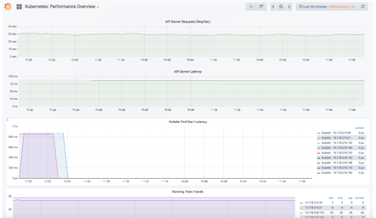Viewport: 376px width, 218px height.
Task: Toggle the kubelet - 10.178.218.139 series in legend
Action: click(337, 153)
